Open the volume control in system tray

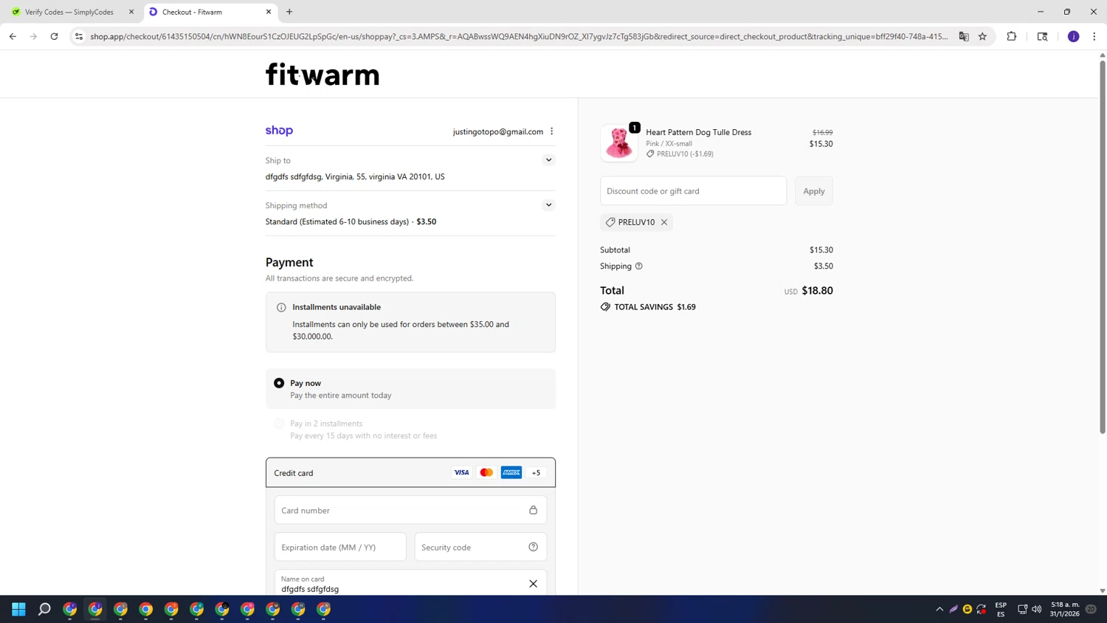coord(1037,609)
